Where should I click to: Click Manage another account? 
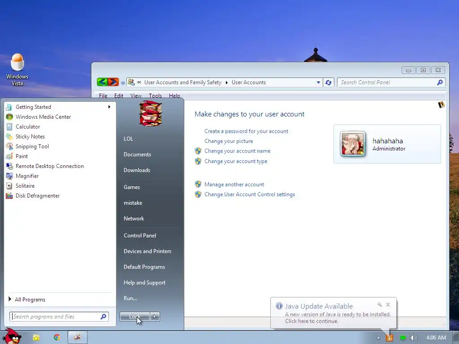[x=234, y=185]
